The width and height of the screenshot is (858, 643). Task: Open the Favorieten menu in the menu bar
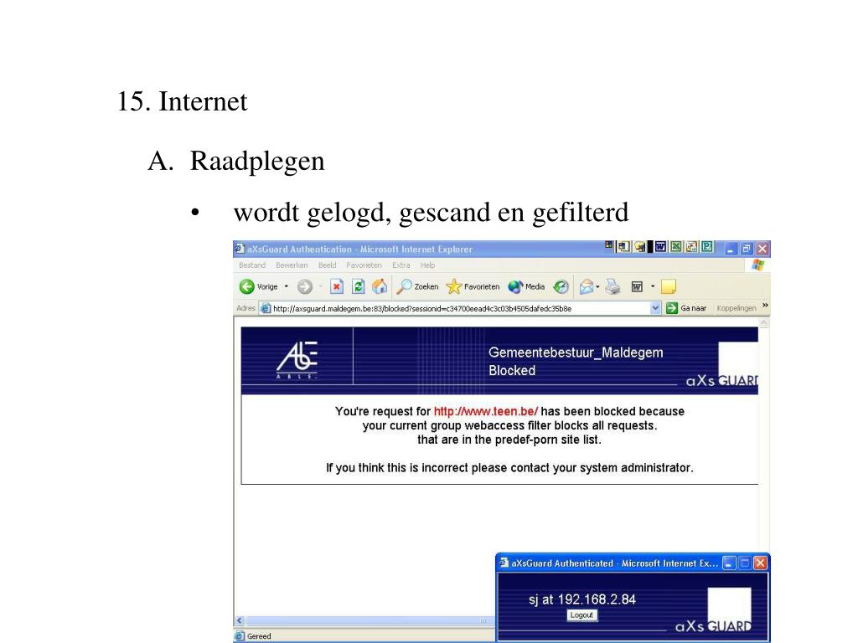364,265
